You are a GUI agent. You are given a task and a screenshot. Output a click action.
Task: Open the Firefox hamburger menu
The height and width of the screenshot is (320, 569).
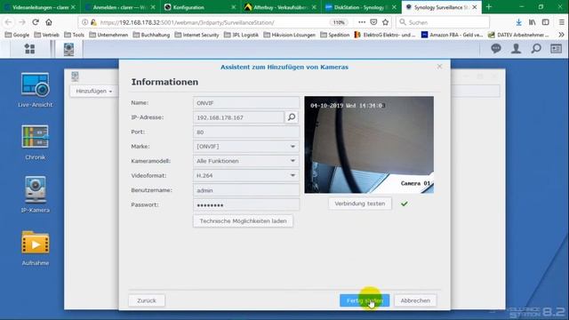(x=561, y=22)
